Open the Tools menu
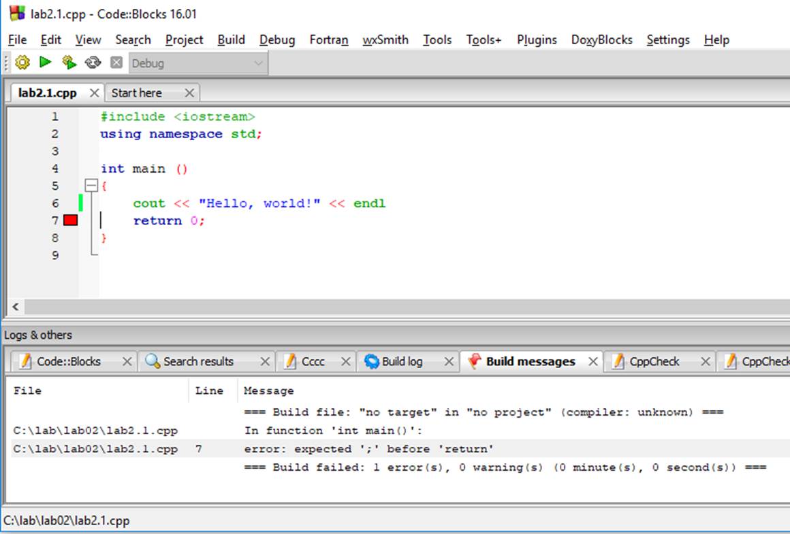Image resolution: width=790 pixels, height=534 pixels. [x=437, y=39]
